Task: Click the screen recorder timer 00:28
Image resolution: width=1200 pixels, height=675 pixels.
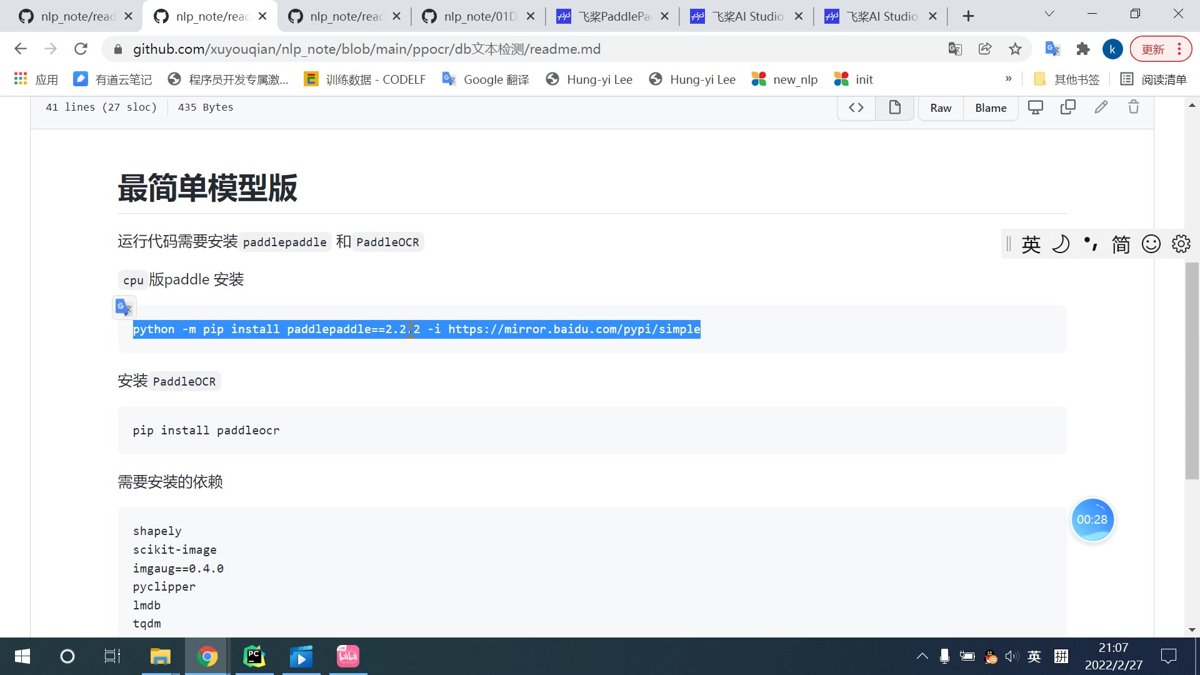Action: click(1092, 520)
